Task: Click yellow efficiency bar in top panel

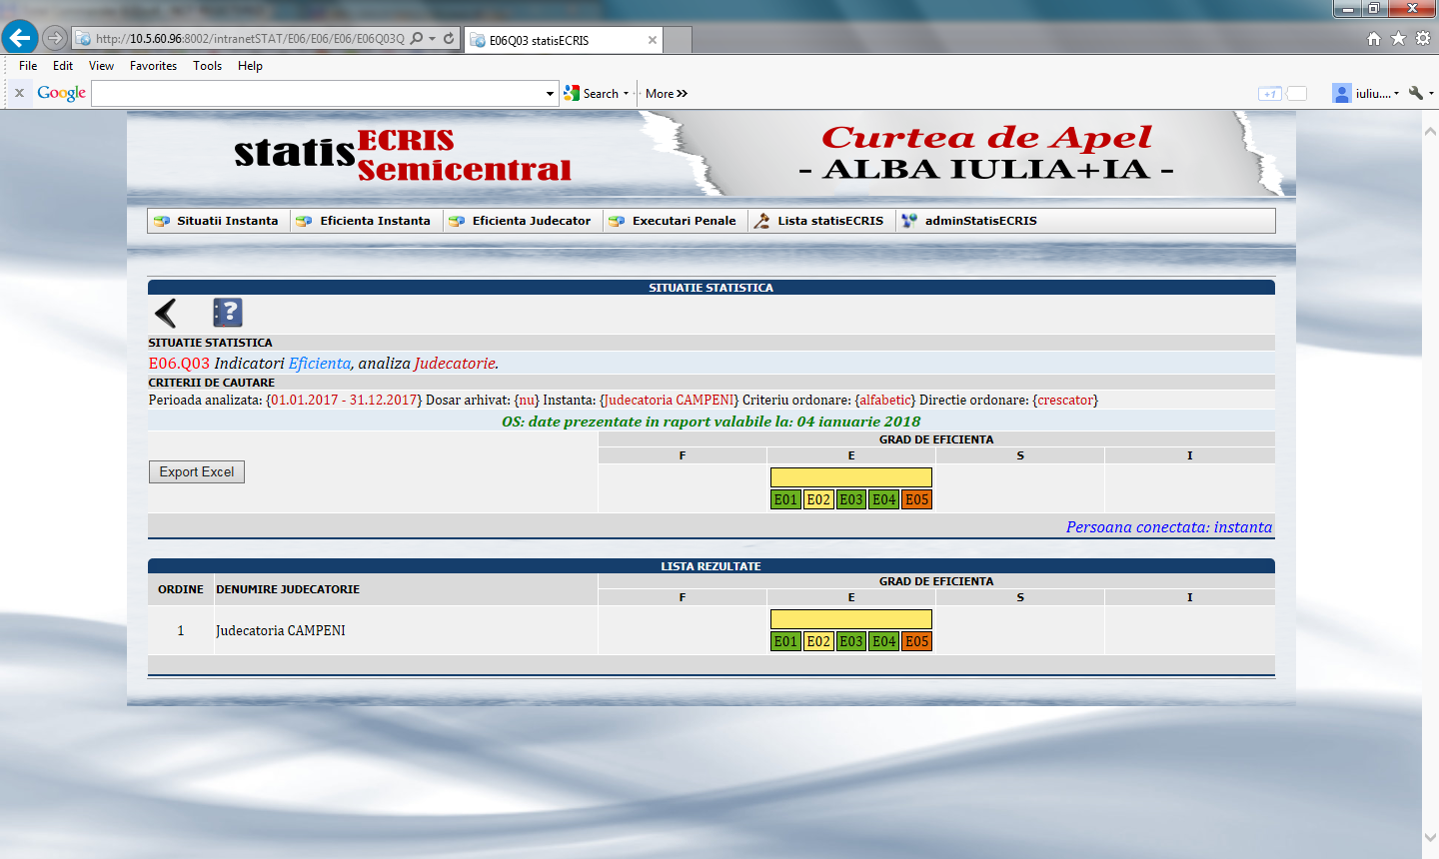Action: coord(851,477)
